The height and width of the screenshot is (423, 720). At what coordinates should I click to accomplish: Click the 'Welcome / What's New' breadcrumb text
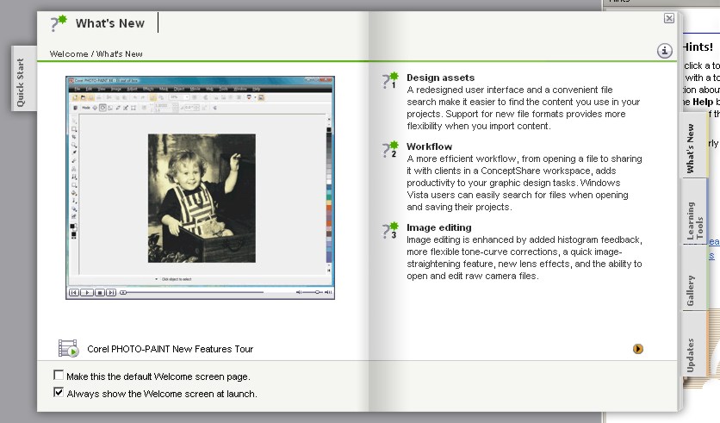[x=96, y=53]
